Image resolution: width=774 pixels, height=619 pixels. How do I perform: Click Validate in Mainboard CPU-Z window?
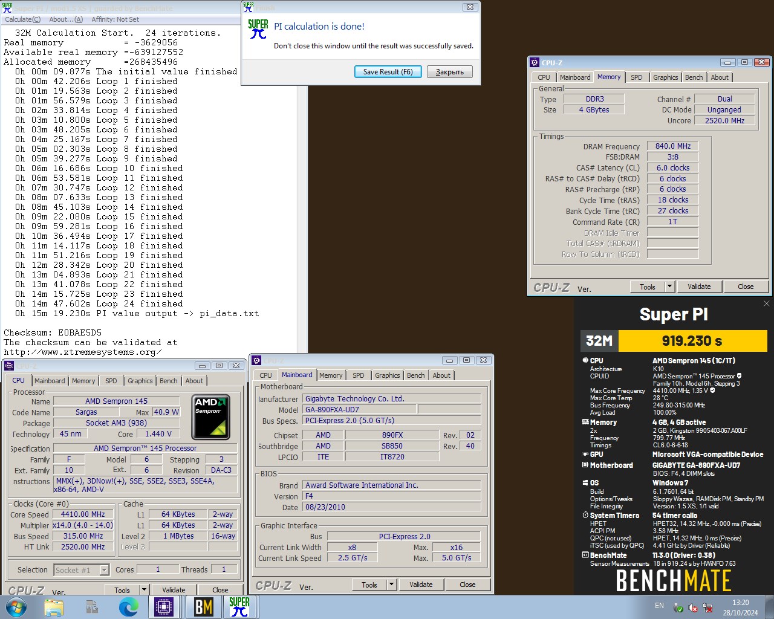tap(421, 585)
